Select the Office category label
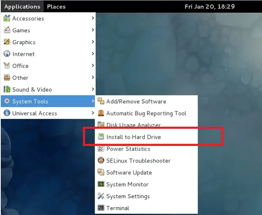Screen dimensions: 262x215 (20, 66)
